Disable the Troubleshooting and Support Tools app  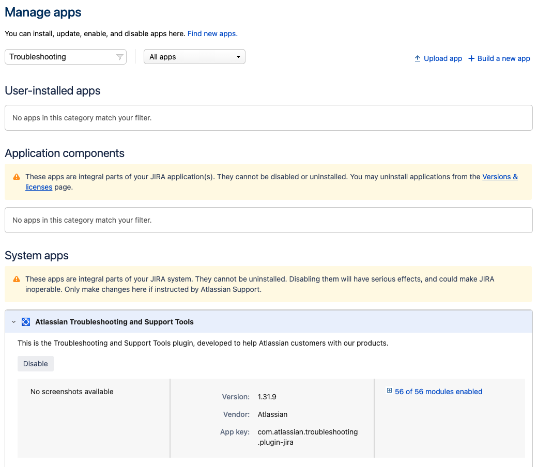point(36,364)
